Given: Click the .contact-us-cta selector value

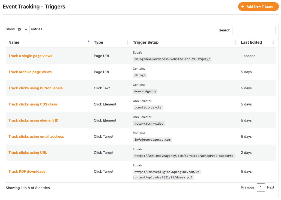Looking at the screenshot, I should click(x=148, y=108).
